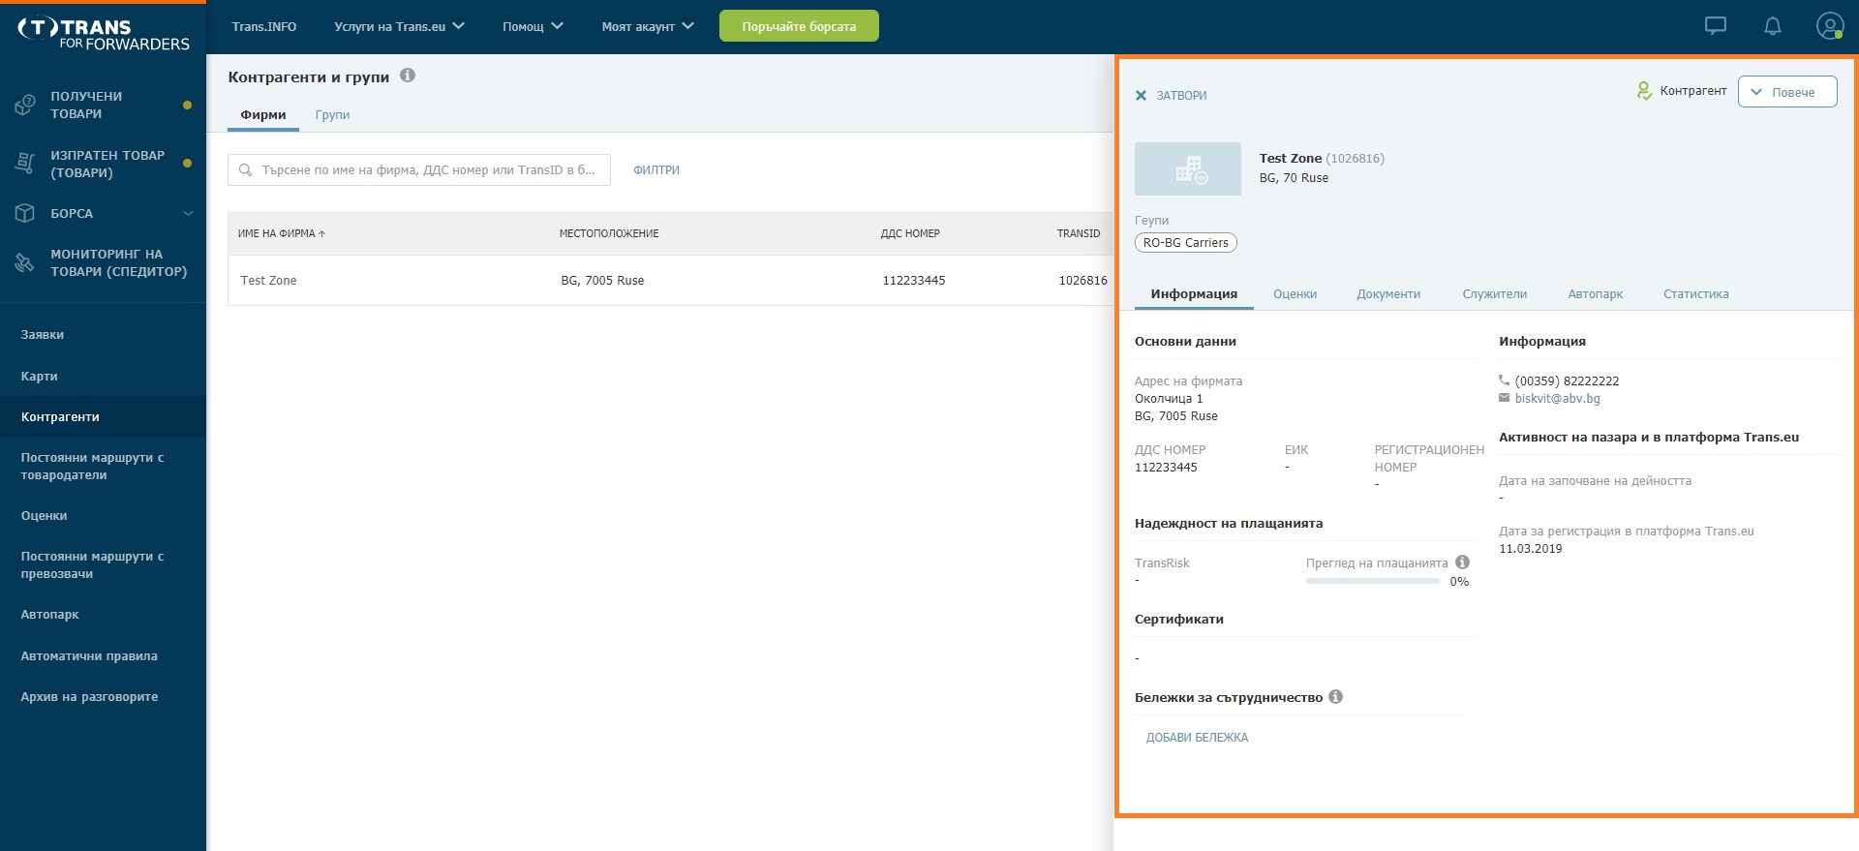The height and width of the screenshot is (851, 1859).
Task: Open Trans.INFO in top menu
Action: click(x=264, y=26)
